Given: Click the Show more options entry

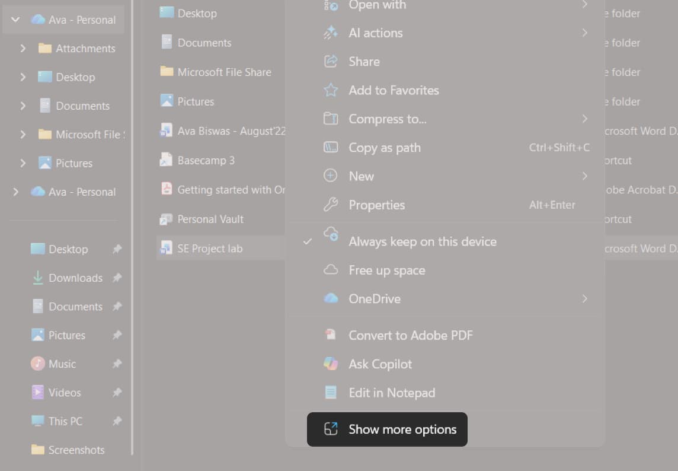Looking at the screenshot, I should [x=387, y=429].
